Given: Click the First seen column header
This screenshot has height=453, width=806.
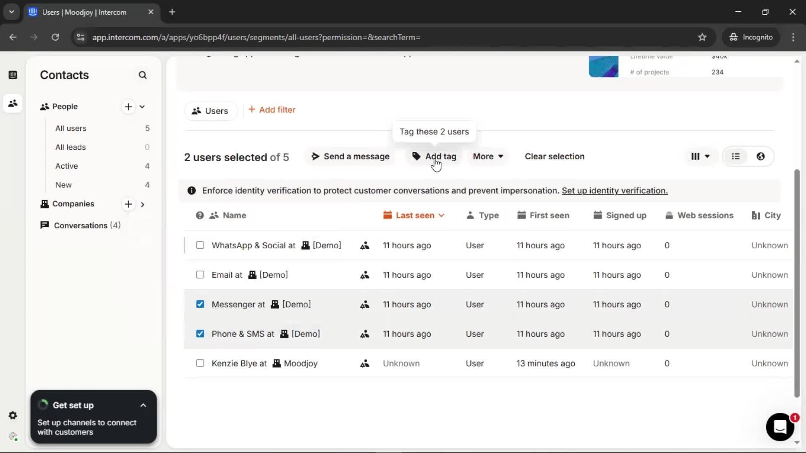Looking at the screenshot, I should pyautogui.click(x=543, y=216).
